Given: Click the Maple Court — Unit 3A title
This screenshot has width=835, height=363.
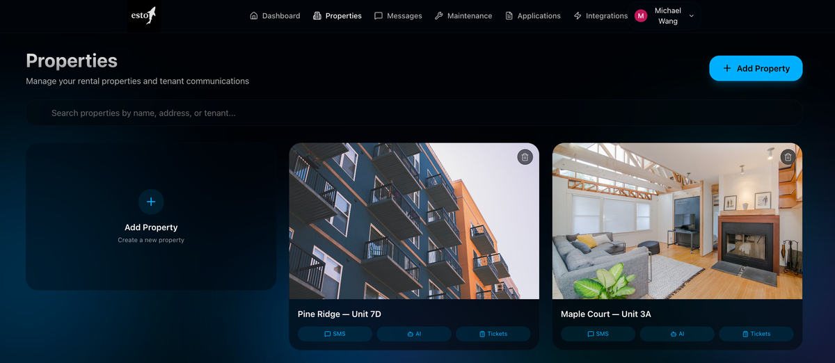Looking at the screenshot, I should coord(606,314).
